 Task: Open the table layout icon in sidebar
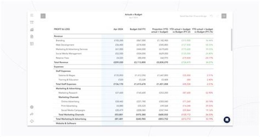coord(32,44)
